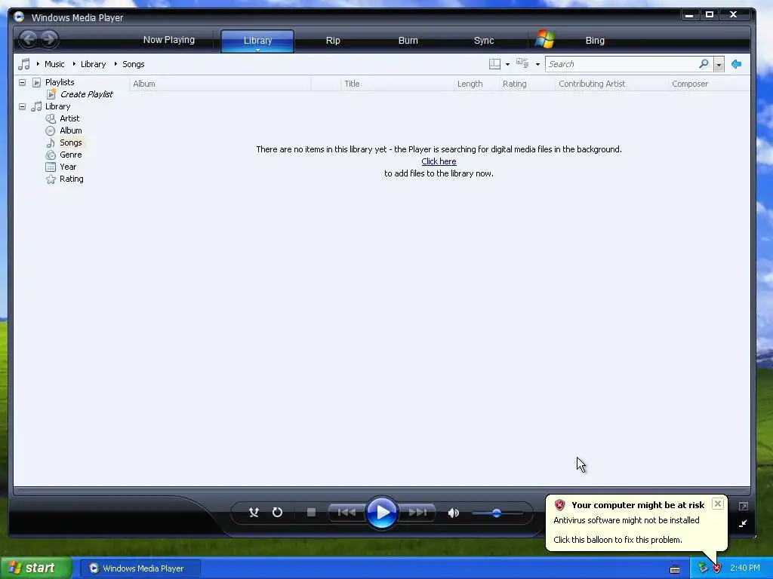Sort by Contributing Artist column header
The width and height of the screenshot is (773, 579).
point(611,84)
